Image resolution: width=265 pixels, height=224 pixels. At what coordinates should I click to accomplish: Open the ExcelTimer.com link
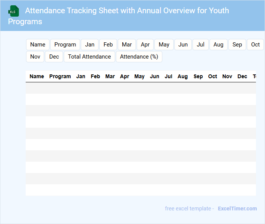coord(237,209)
